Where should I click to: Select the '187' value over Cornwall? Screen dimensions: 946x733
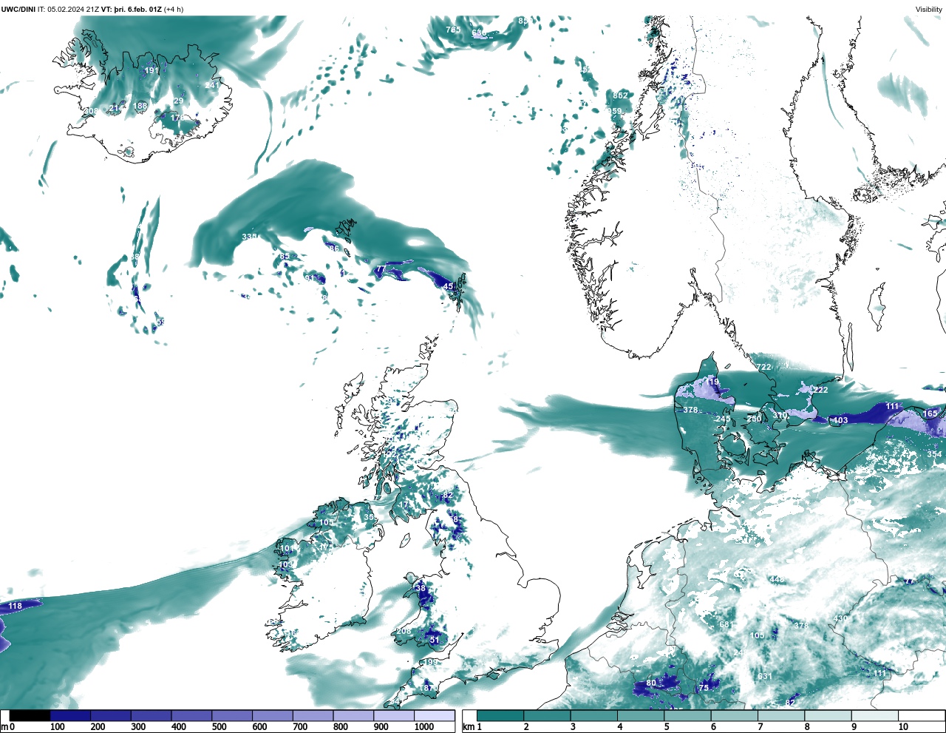[427, 689]
